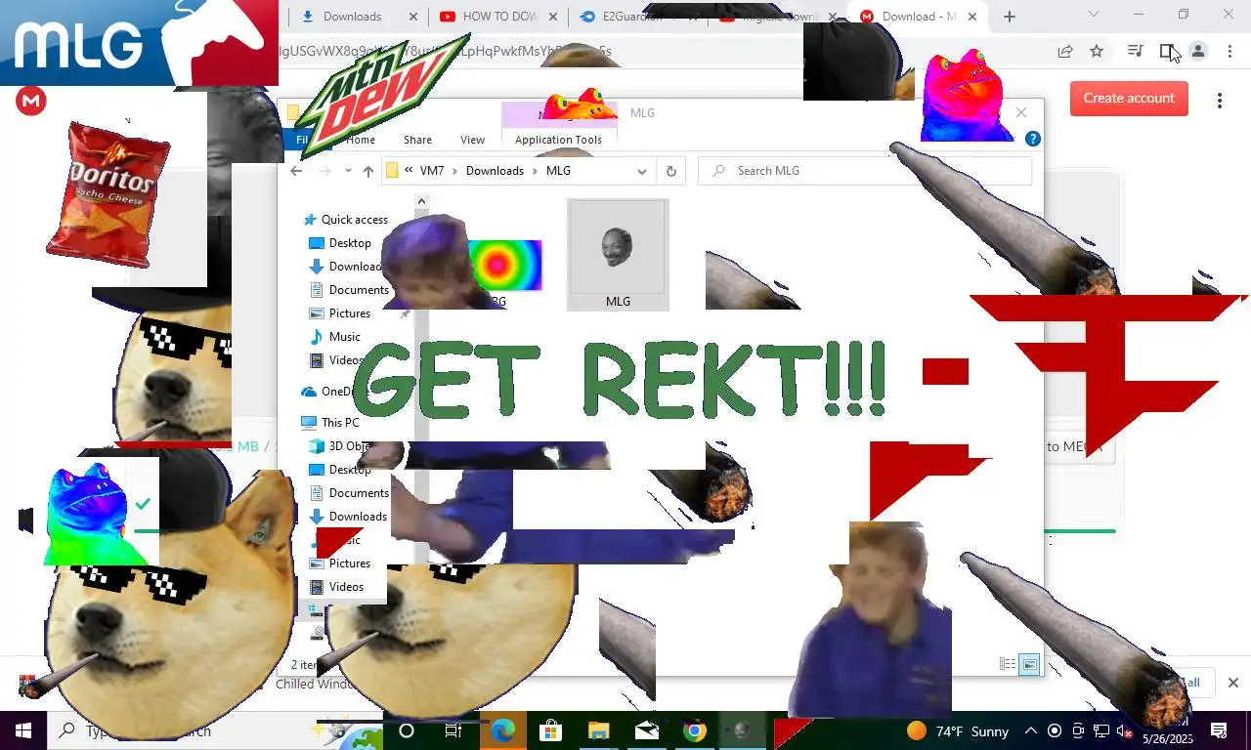Switch to Chrome on the taskbar

click(x=694, y=730)
